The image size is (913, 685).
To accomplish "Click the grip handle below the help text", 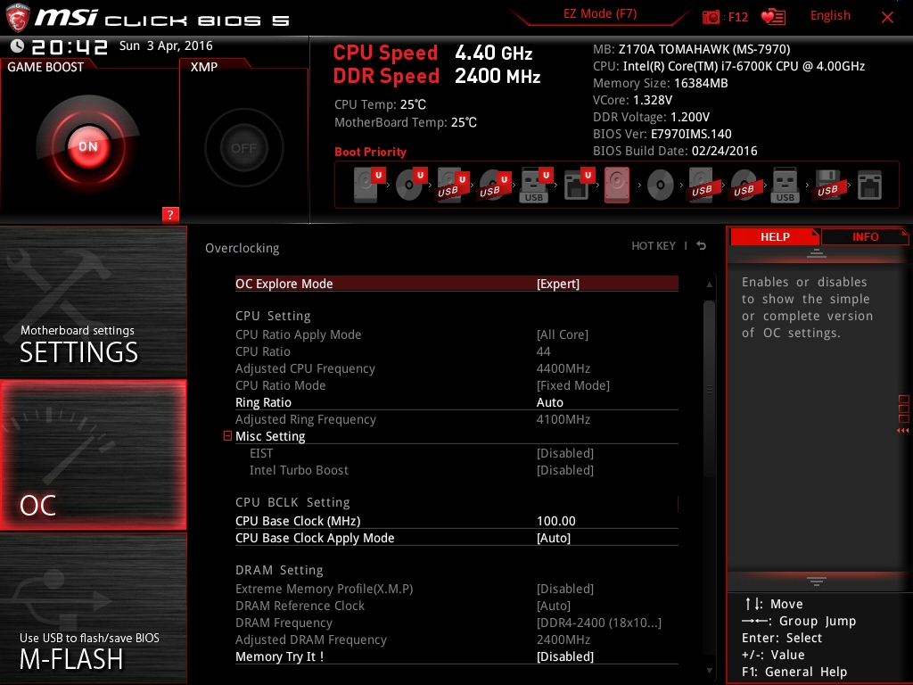I will (x=817, y=581).
